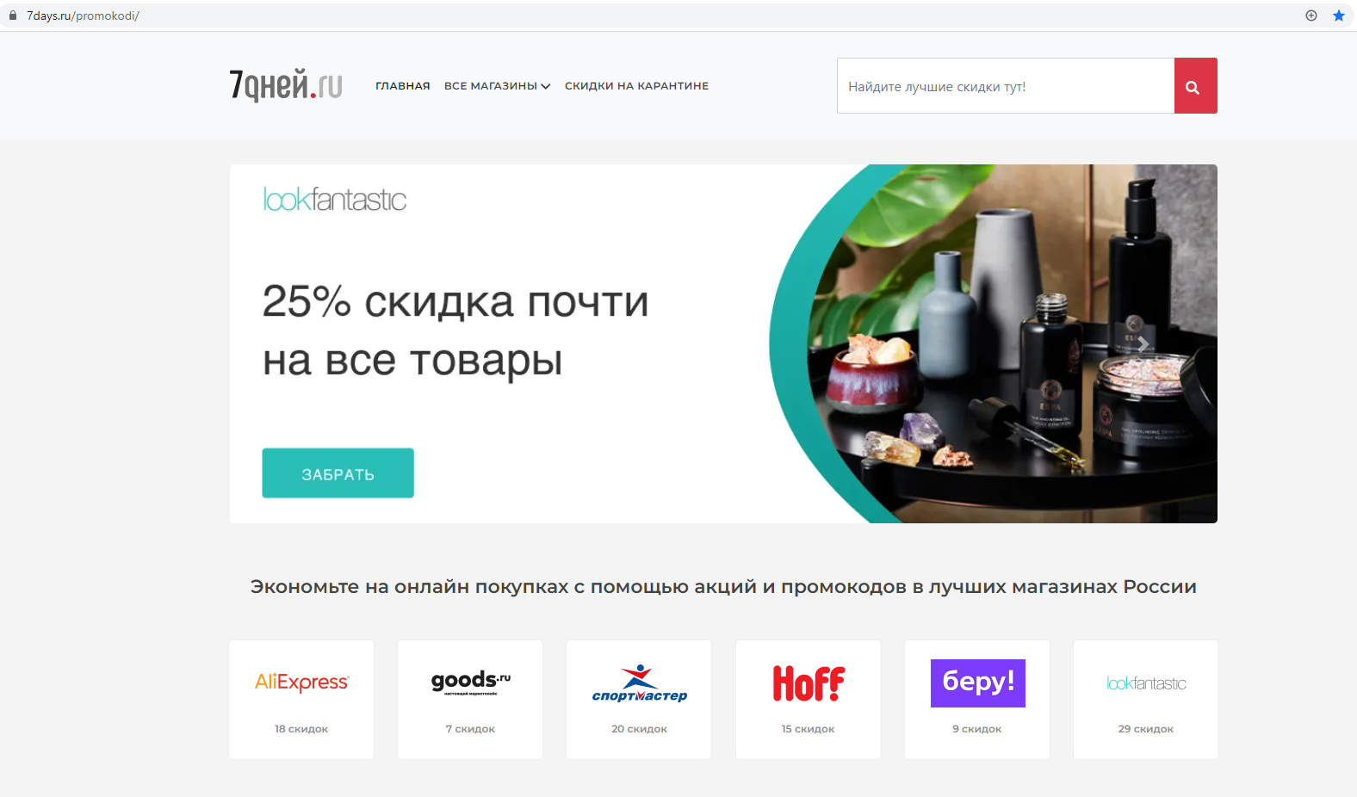Screen dimensions: 1357x797
Task: Click the red search magnifier button
Action: pos(1195,86)
